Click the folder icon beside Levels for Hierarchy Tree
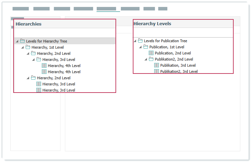 click(22, 41)
